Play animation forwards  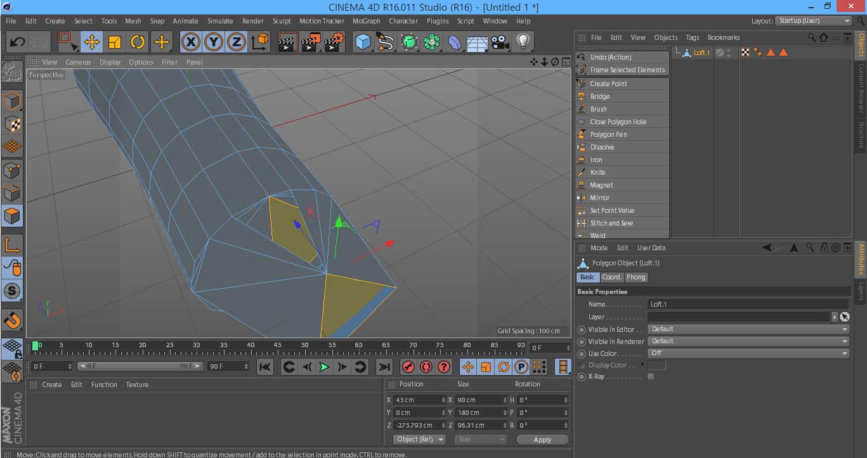[x=324, y=367]
